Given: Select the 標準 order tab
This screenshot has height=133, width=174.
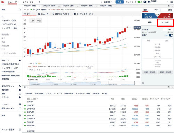Looking at the screenshot, I should point(150,22).
